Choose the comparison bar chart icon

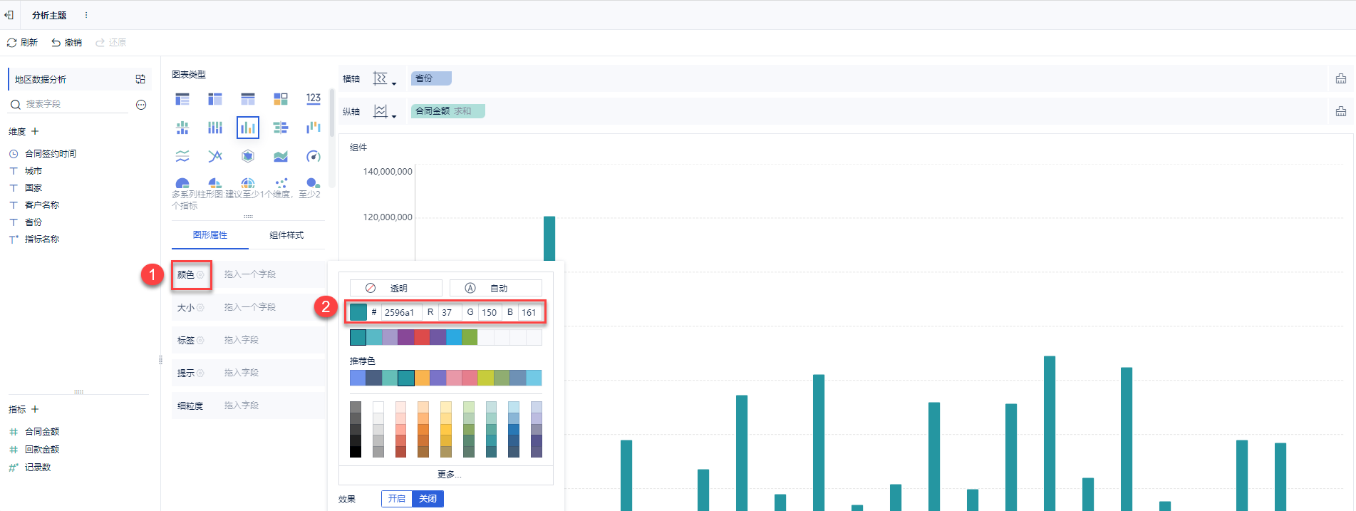pos(281,128)
